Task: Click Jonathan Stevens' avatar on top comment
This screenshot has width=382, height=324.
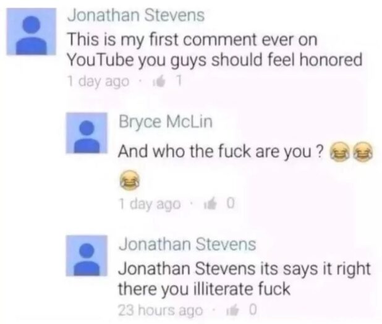Action: pos(31,32)
